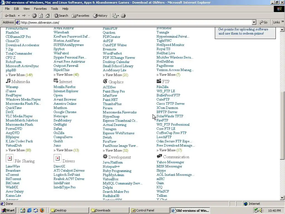Open the View menu
Screen dimensions: 285x214
click(x=26, y=9)
